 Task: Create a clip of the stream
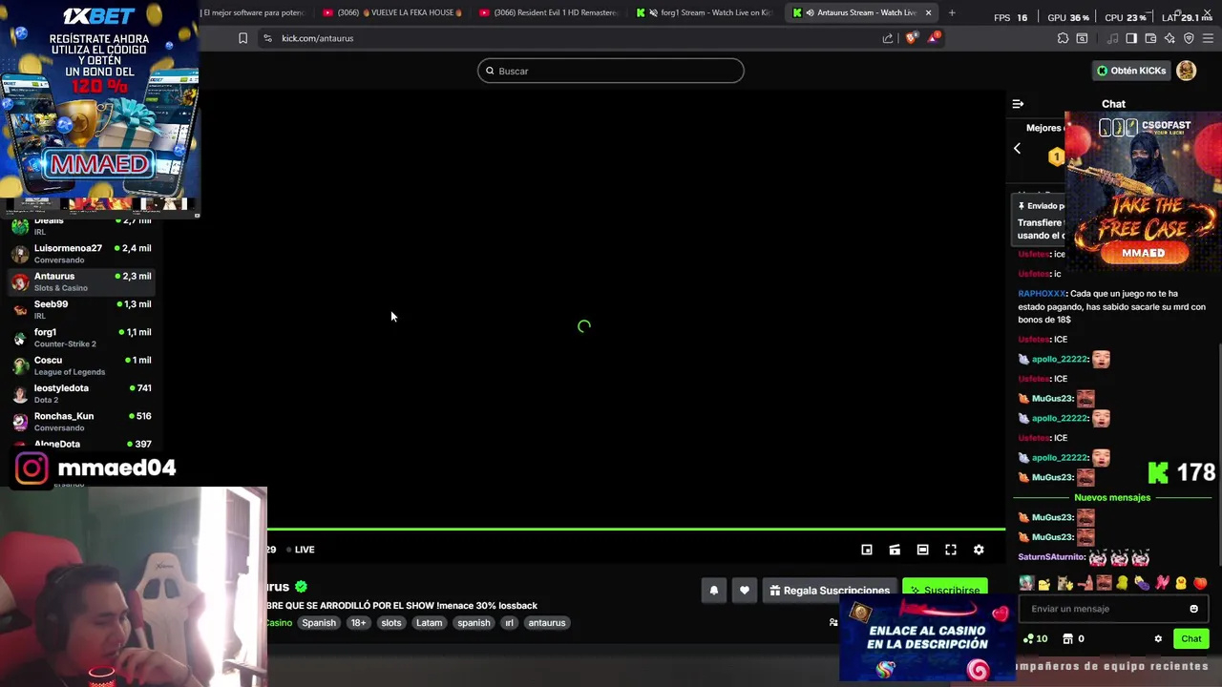click(895, 550)
